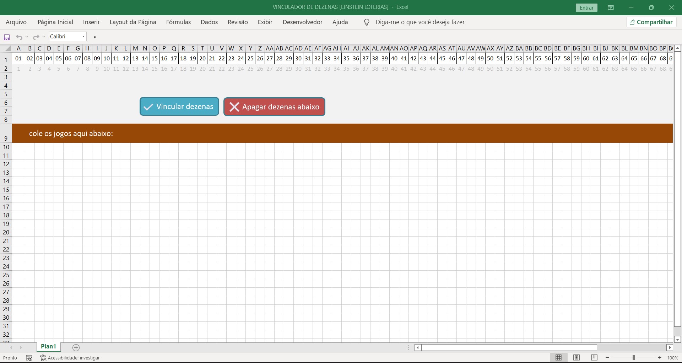Click the Apagar dezenas abaixo button
Image resolution: width=682 pixels, height=363 pixels.
[x=274, y=107]
